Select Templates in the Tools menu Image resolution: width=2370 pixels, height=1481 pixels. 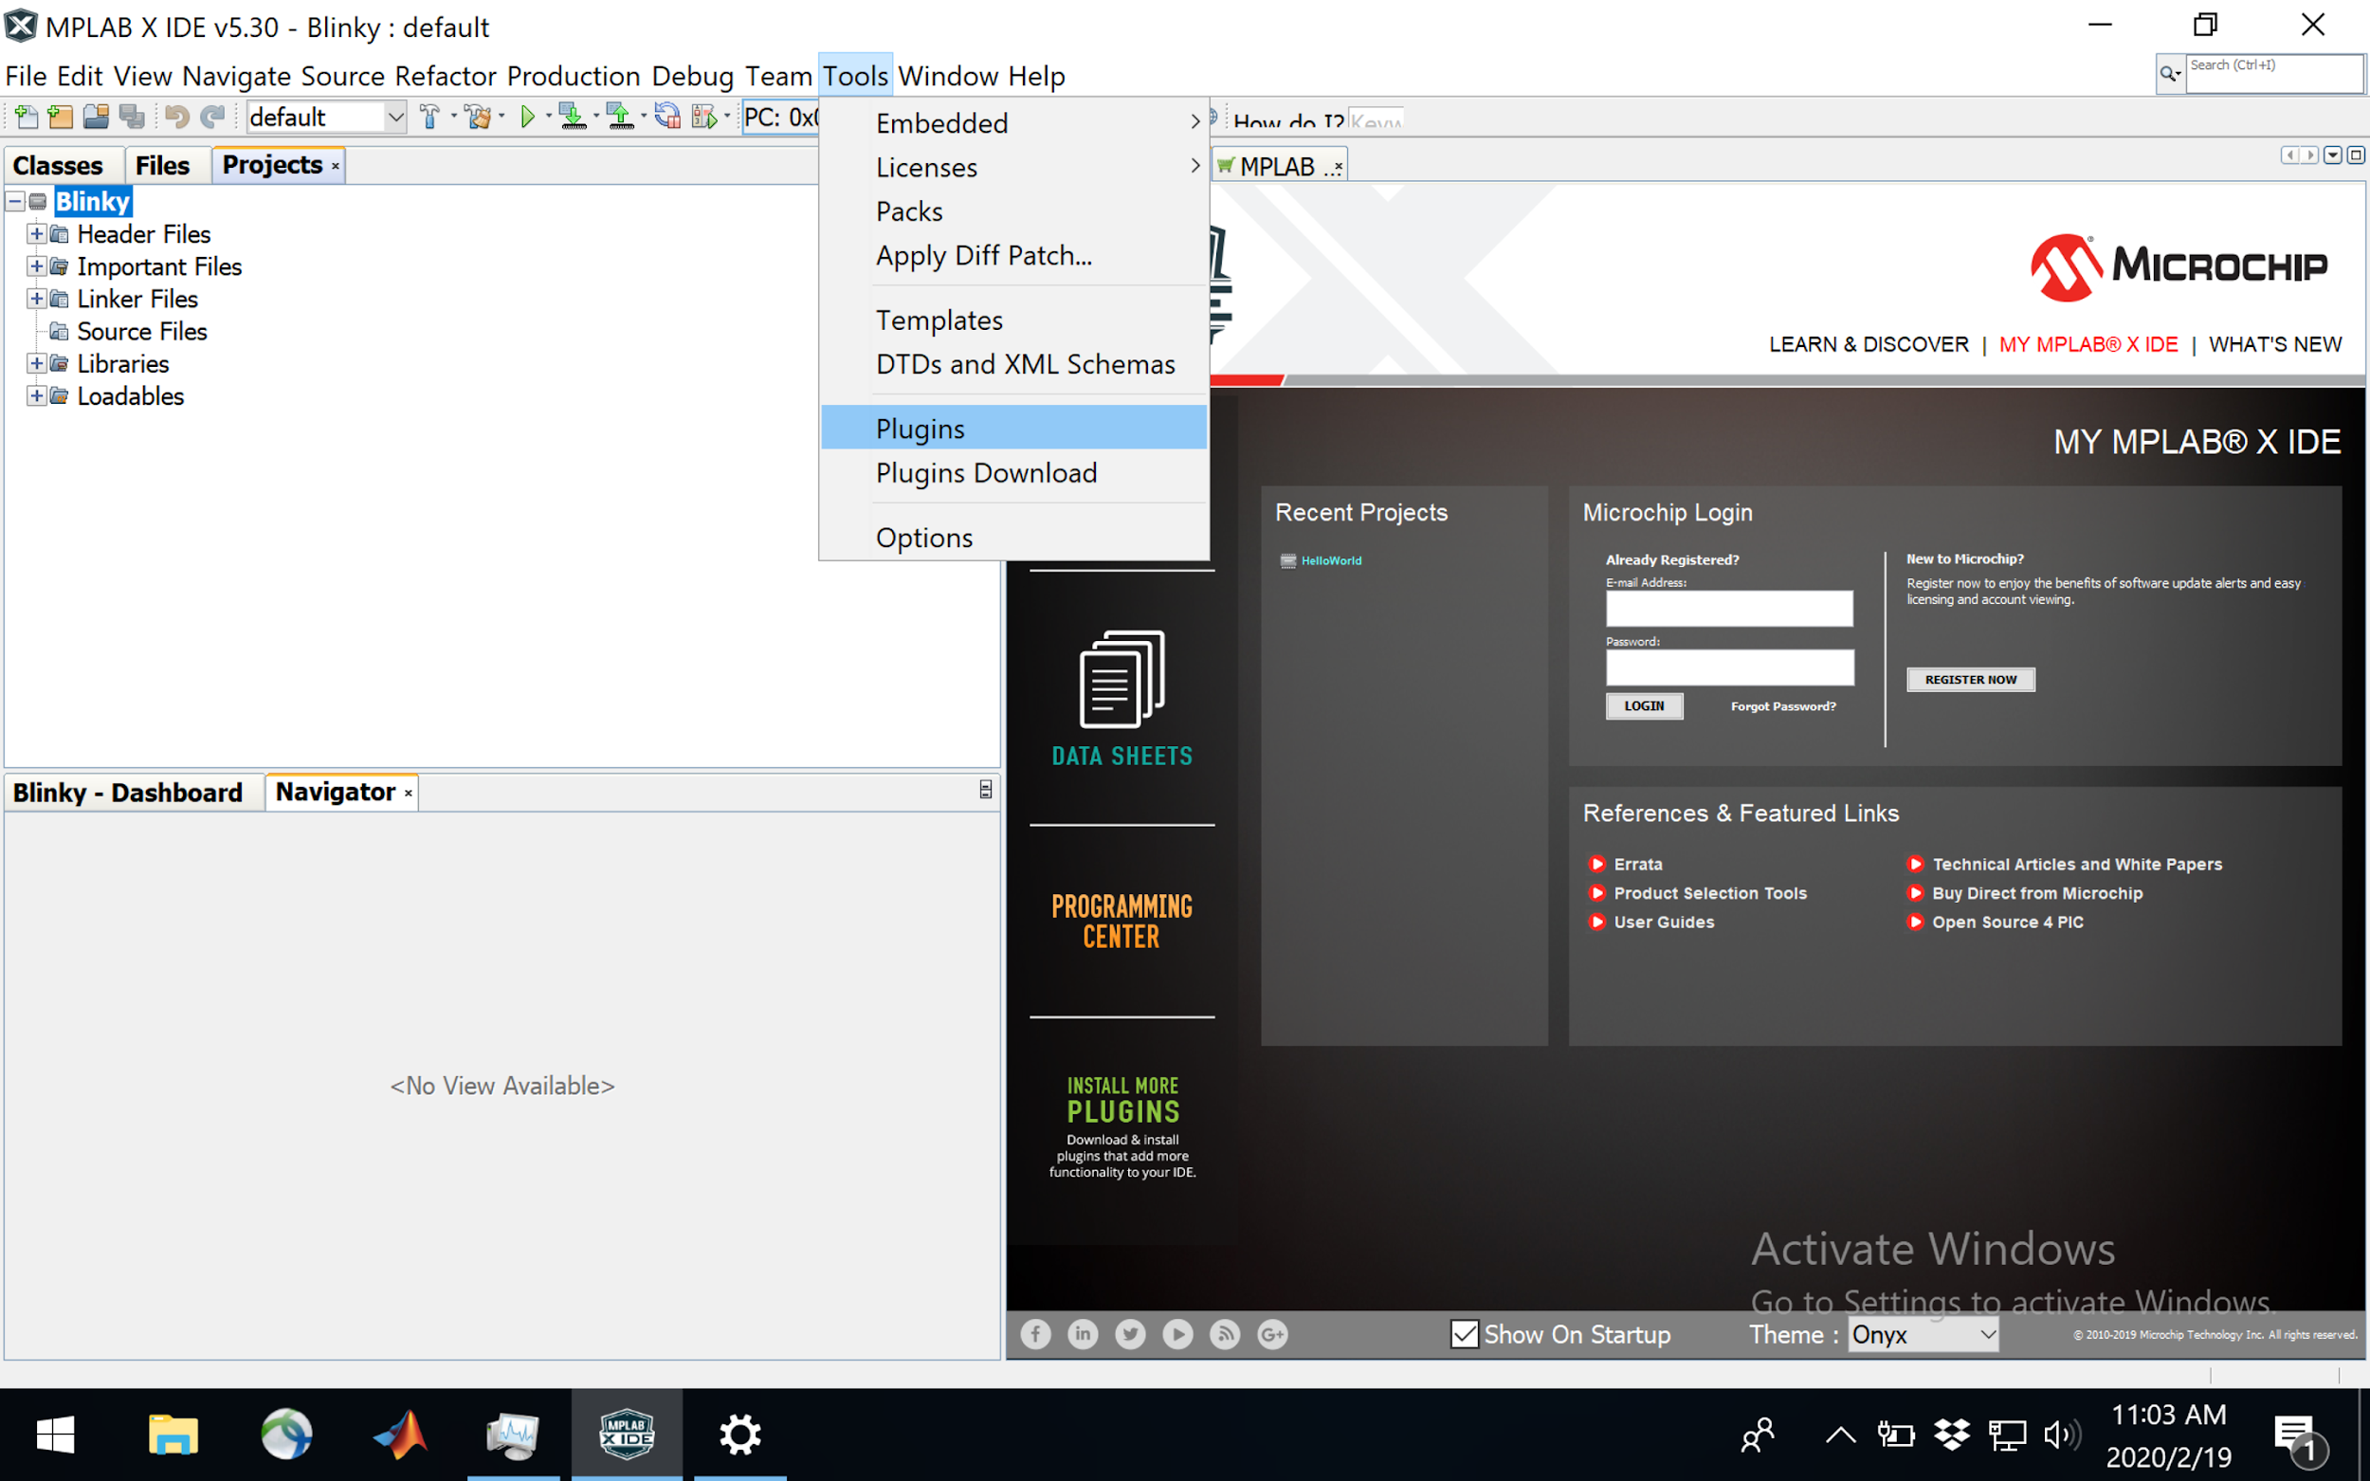coord(1014,320)
